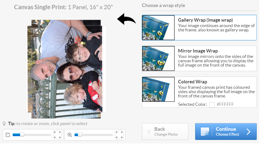The height and width of the screenshot is (144, 260).
Task: Click the fit-to-frame icon beside zoom slider
Action: (x=119, y=135)
